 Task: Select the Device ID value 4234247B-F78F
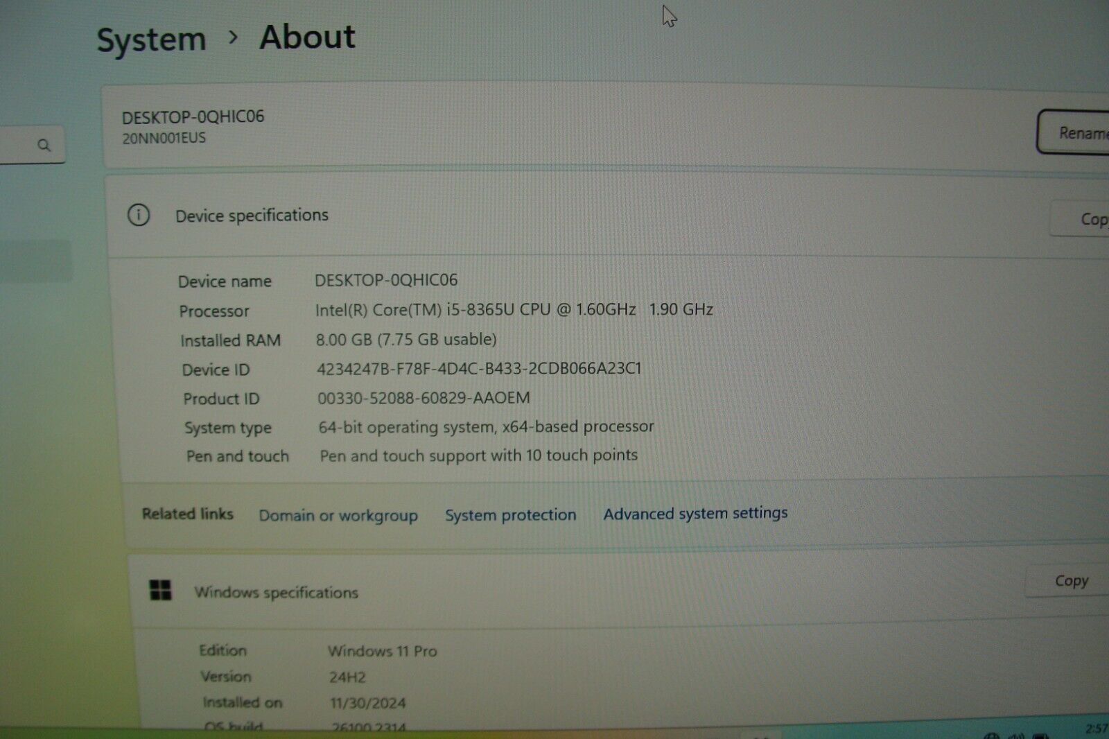(x=479, y=368)
